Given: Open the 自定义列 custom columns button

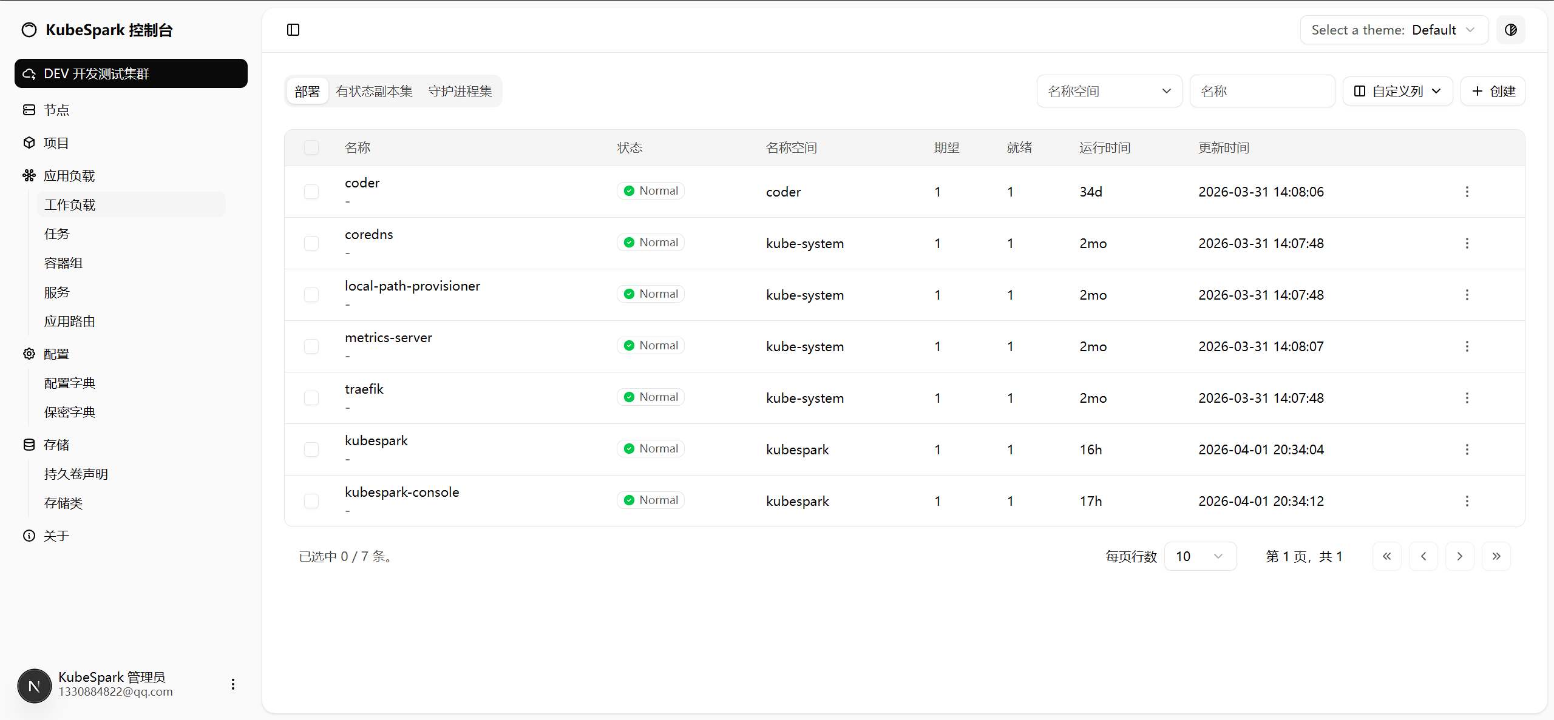Looking at the screenshot, I should [1397, 91].
